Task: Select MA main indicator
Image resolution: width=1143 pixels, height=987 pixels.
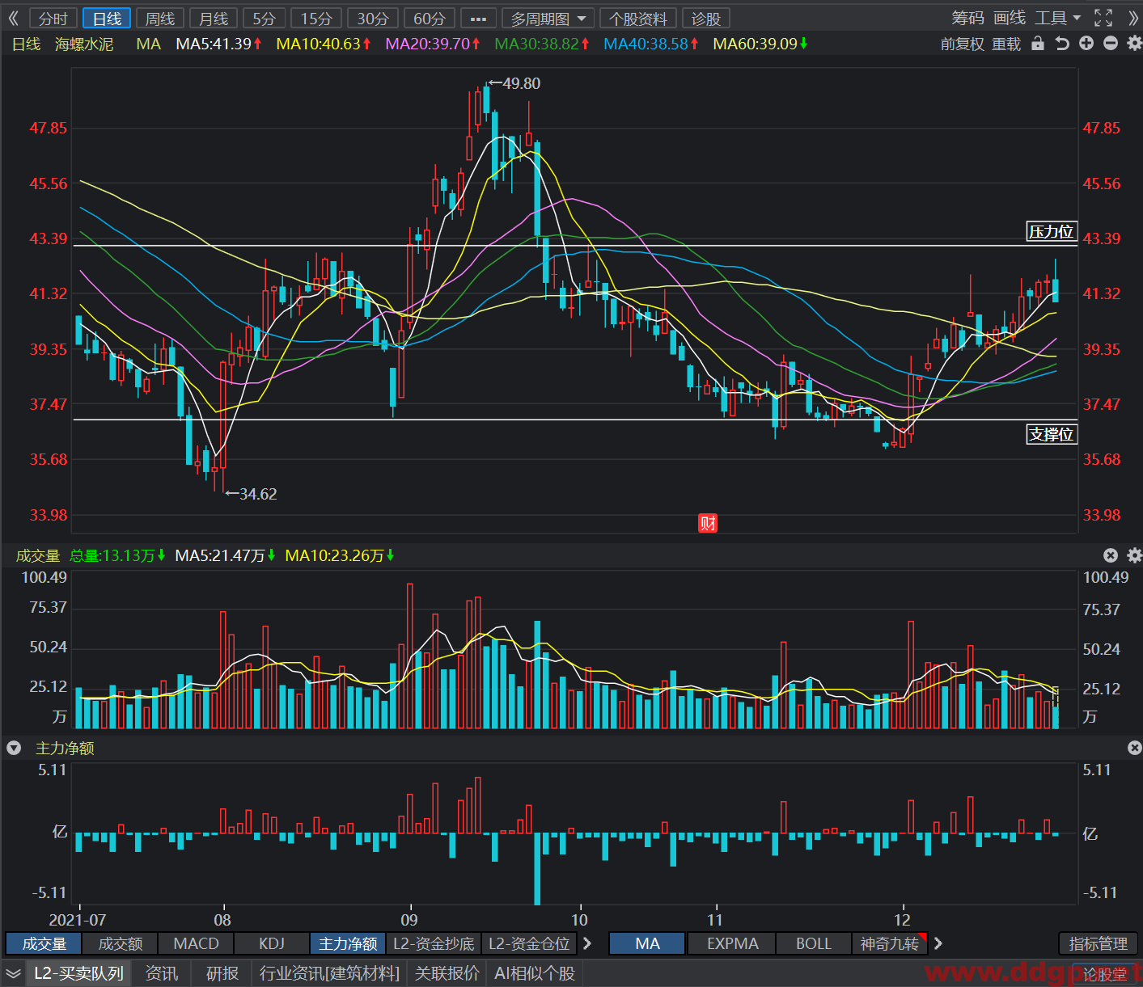Action: coord(647,943)
